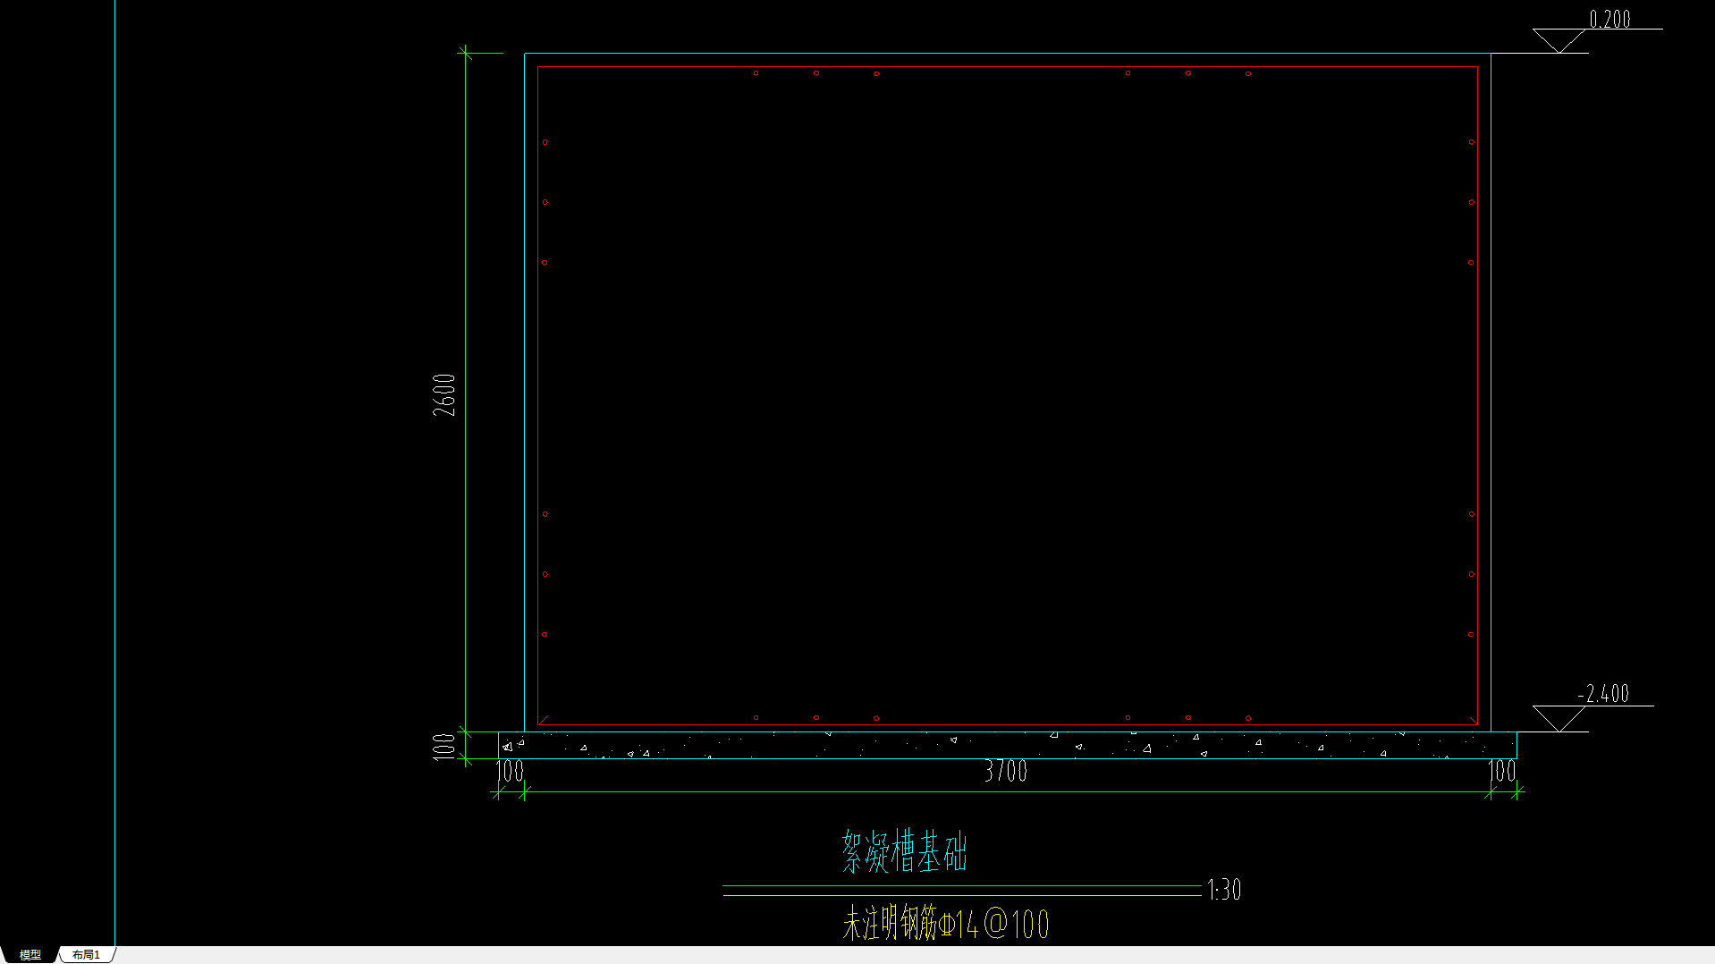Select the 絮凝槽基础 title text

(905, 851)
